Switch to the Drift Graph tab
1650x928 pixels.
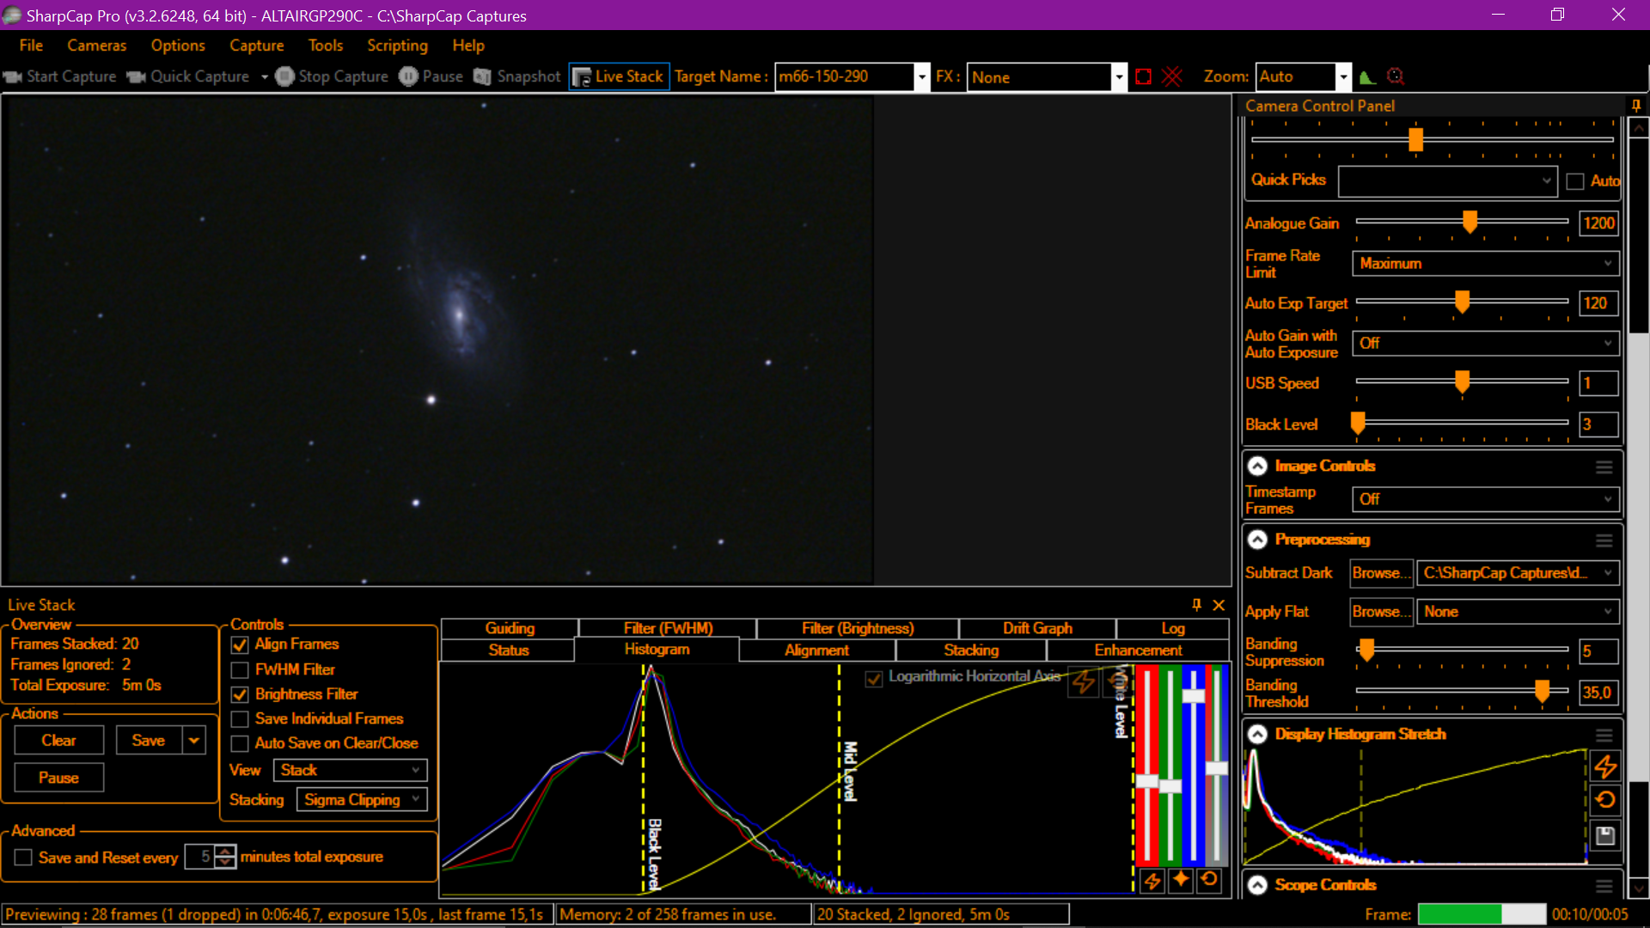pyautogui.click(x=1037, y=628)
